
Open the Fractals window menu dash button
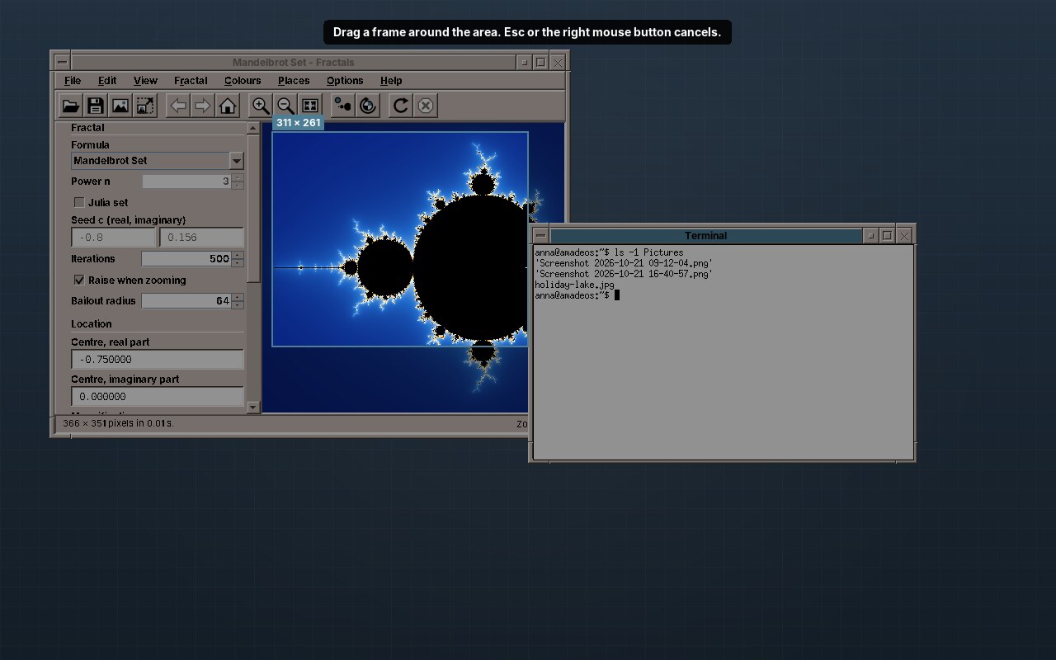tap(62, 62)
